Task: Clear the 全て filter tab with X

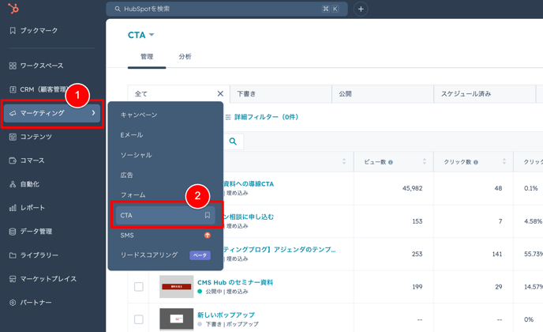Action: tap(220, 93)
